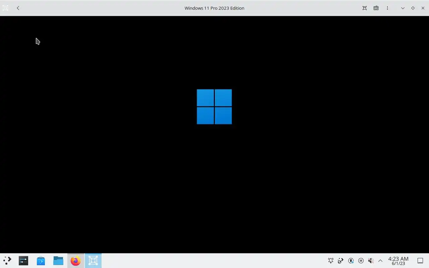Open KDE Connect tray icon
Viewport: 429px width, 268px height.
341,261
